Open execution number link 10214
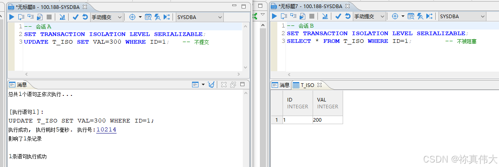The width and height of the screenshot is (499, 167). coord(106,130)
